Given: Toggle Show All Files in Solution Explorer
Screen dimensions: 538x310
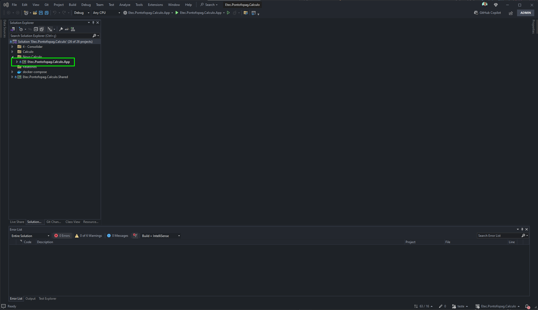Looking at the screenshot, I should coord(42,29).
